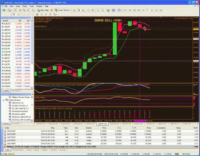The height and width of the screenshot is (156, 200).
Task: Switch to Favorites tab in Navigator
Action: 16,123
